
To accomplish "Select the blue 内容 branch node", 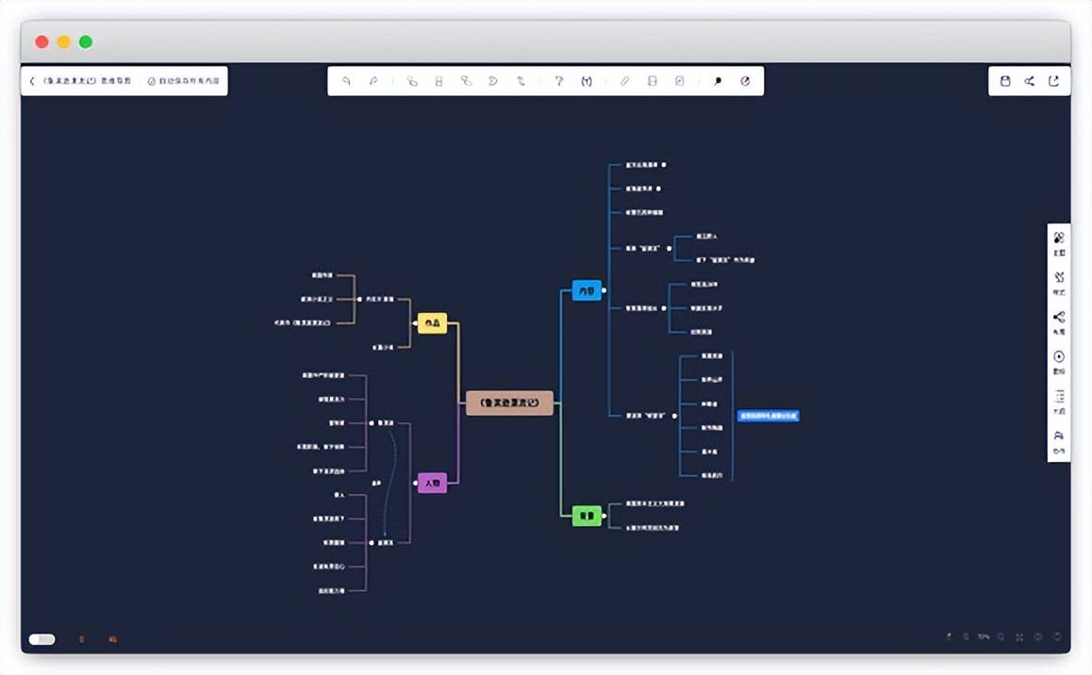I will click(x=587, y=290).
